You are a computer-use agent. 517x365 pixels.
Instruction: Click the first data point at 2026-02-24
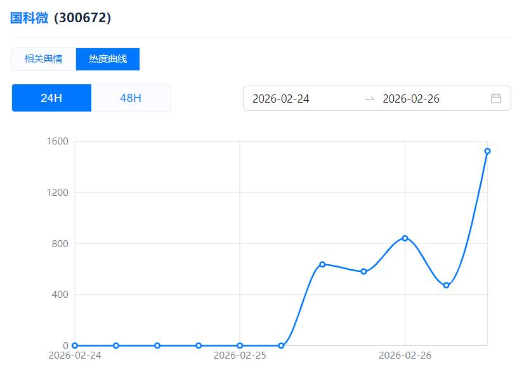click(75, 345)
